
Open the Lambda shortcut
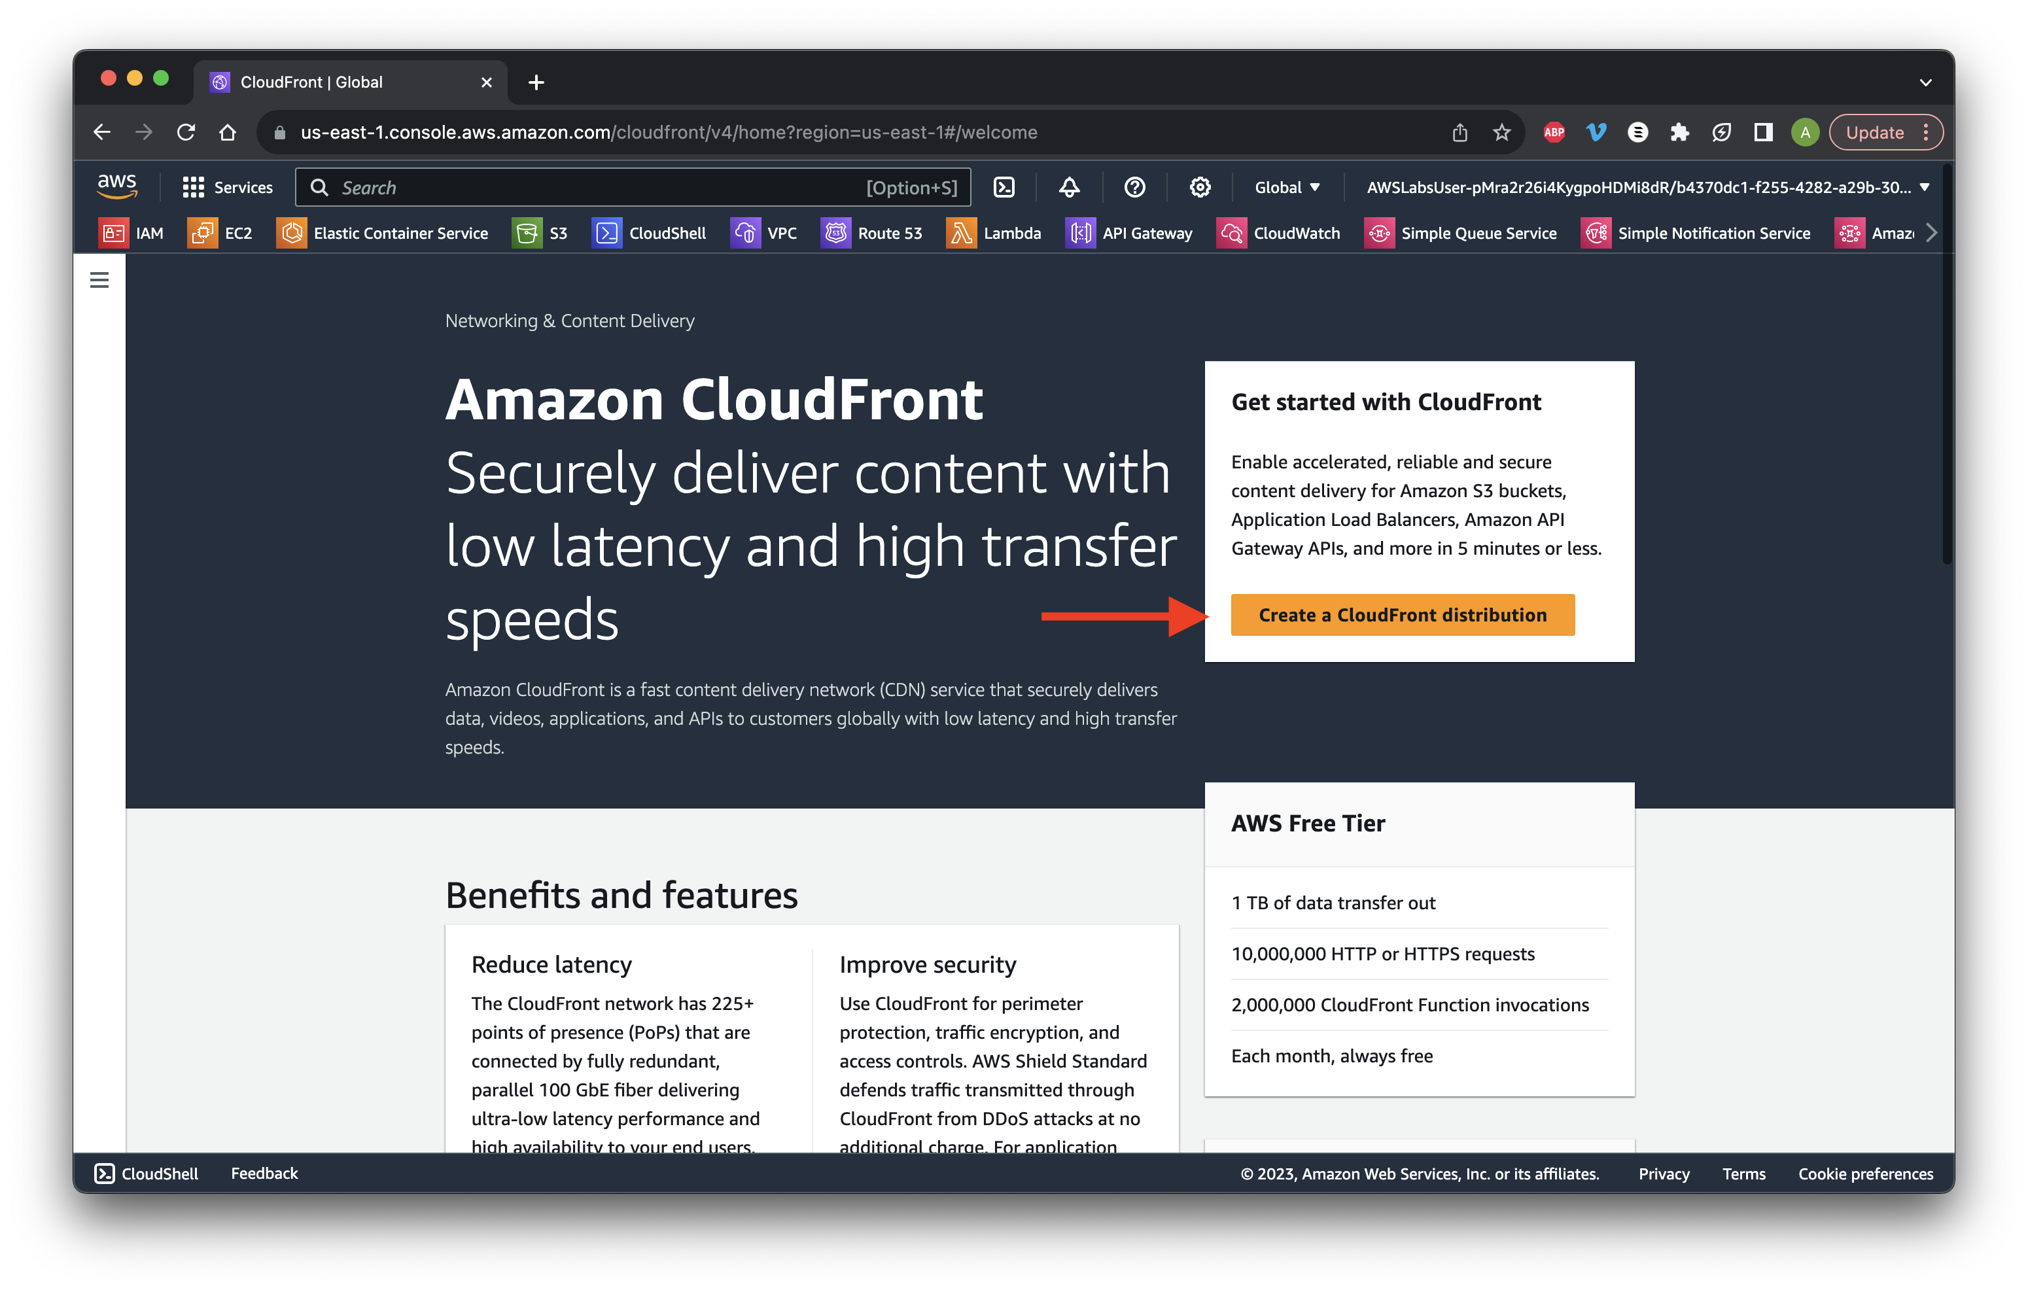pyautogui.click(x=994, y=234)
